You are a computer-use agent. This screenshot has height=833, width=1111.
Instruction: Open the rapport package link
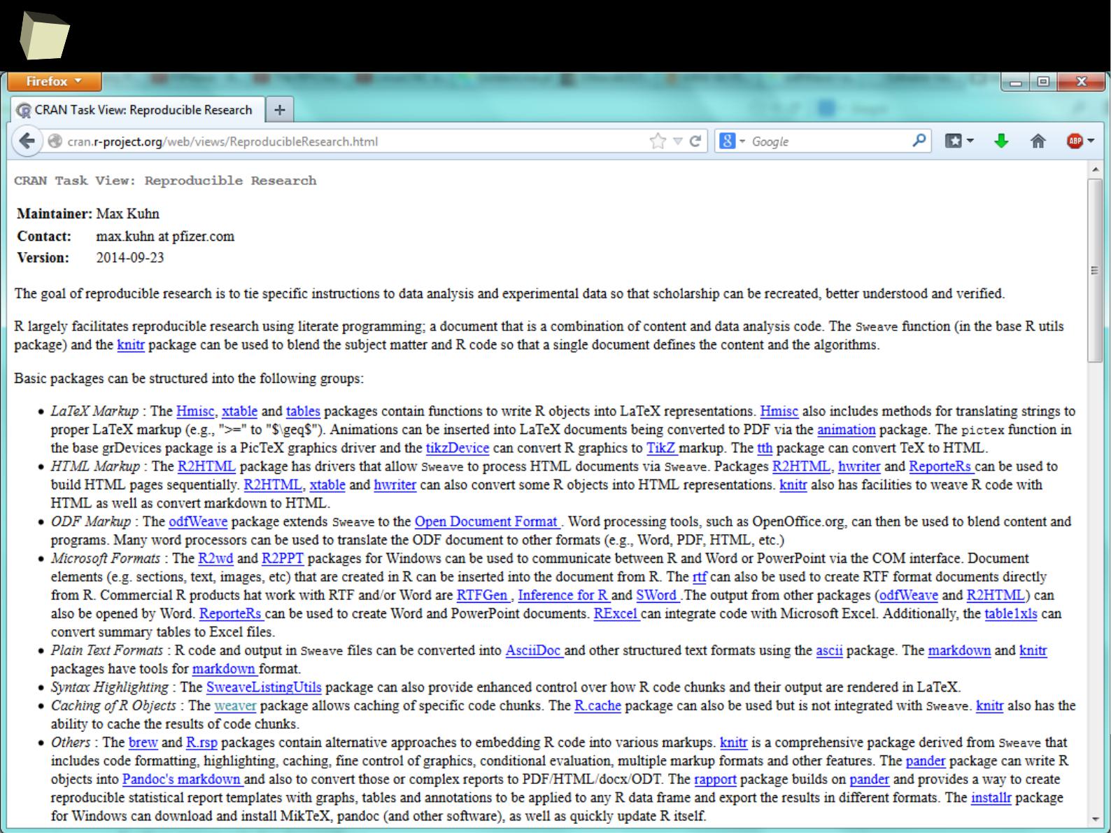[715, 779]
